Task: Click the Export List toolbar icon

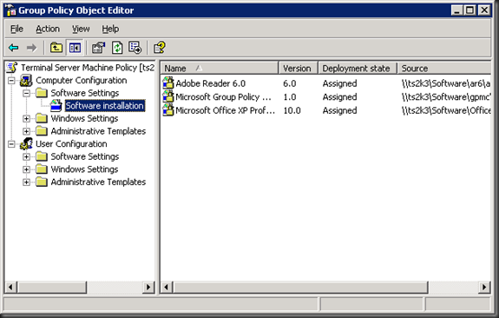Action: tap(135, 48)
